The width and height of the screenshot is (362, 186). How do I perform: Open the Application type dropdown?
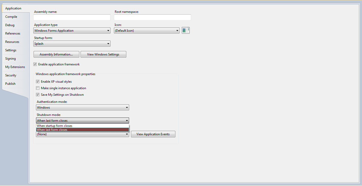[72, 31]
